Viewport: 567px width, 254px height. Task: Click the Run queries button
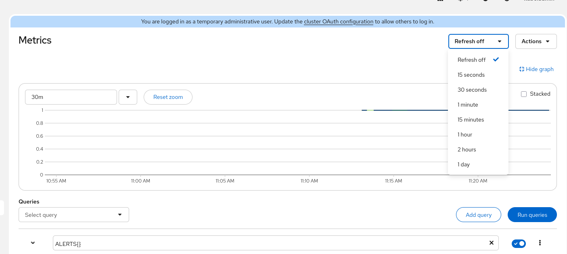point(532,215)
